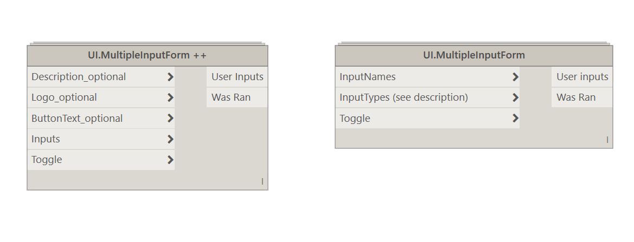Click the lacing indicator on left node
The height and width of the screenshot is (242, 634).
[x=262, y=182]
